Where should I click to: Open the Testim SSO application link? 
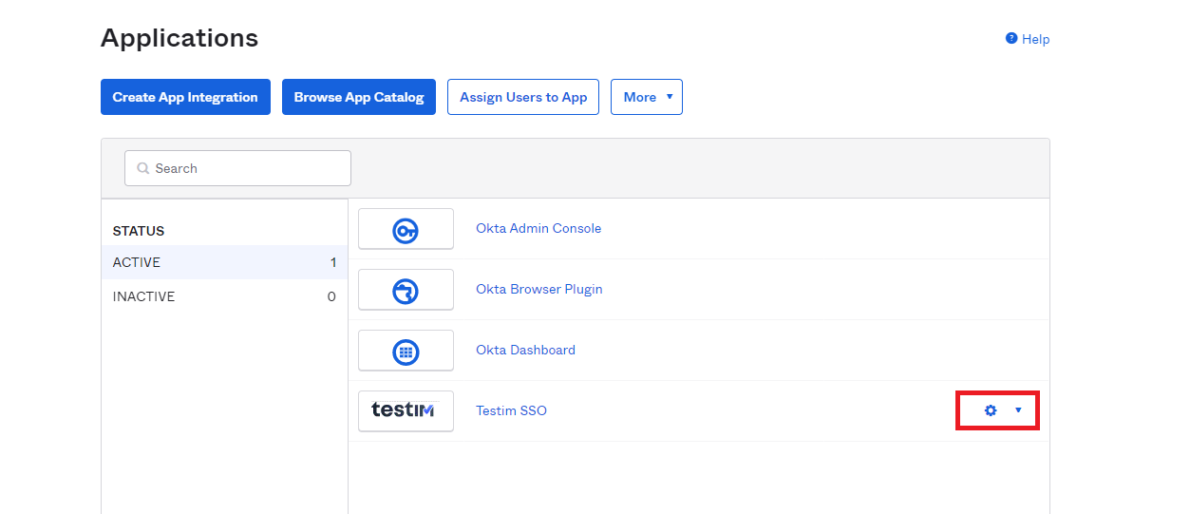tap(511, 410)
